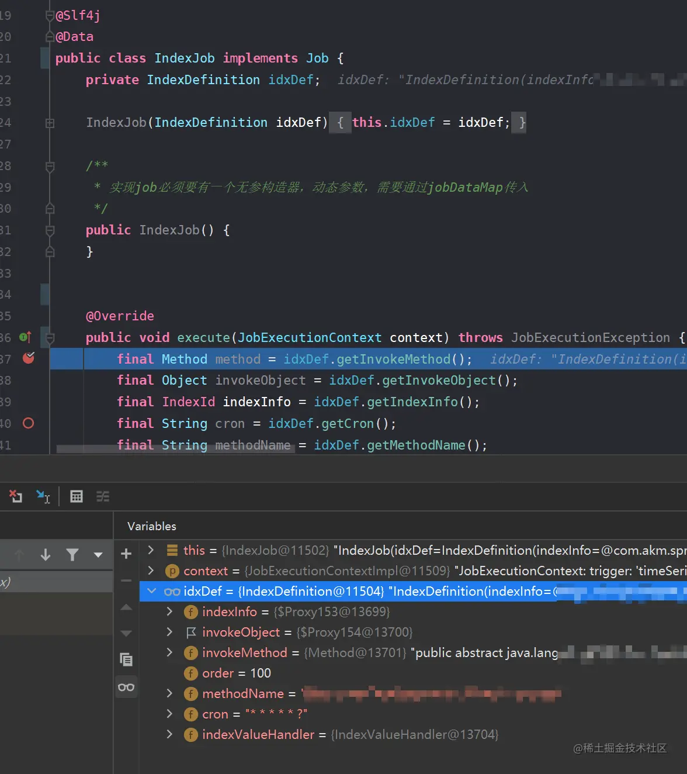Click the Drop Frame debugger toolbar icon
Viewport: 687px width, 774px height.
pos(16,496)
